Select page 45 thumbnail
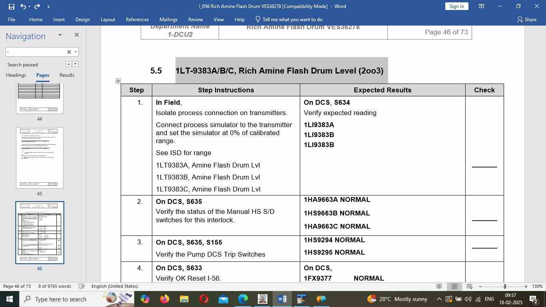The width and height of the screenshot is (546, 307). pyautogui.click(x=40, y=158)
